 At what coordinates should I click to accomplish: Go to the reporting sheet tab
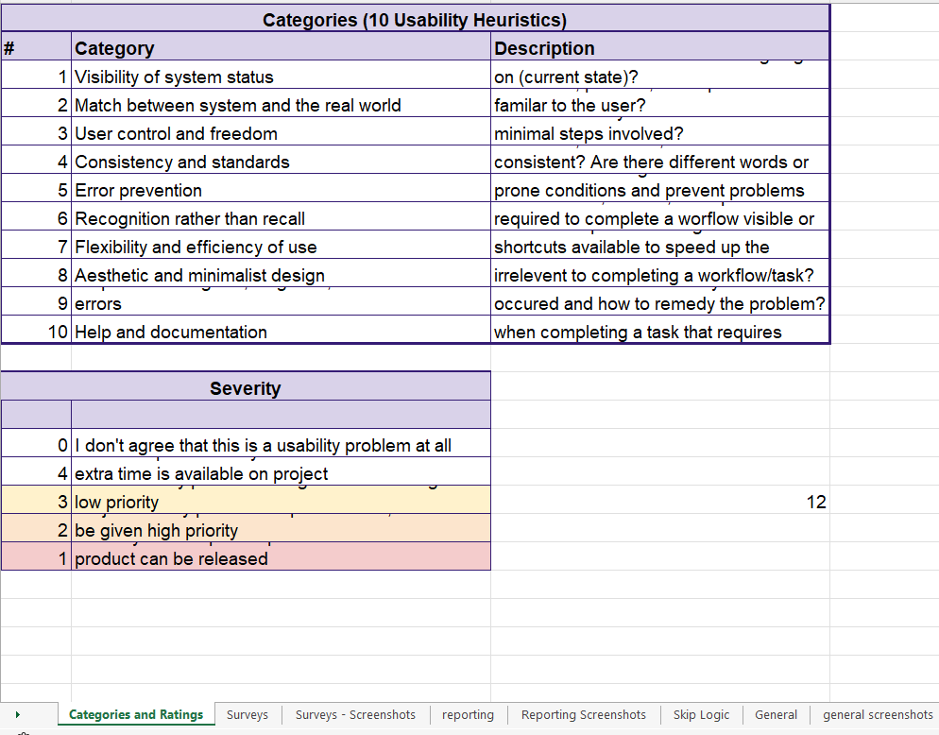(x=468, y=715)
